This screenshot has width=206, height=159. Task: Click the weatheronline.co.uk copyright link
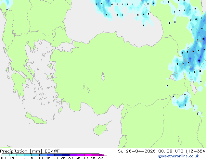(179, 156)
